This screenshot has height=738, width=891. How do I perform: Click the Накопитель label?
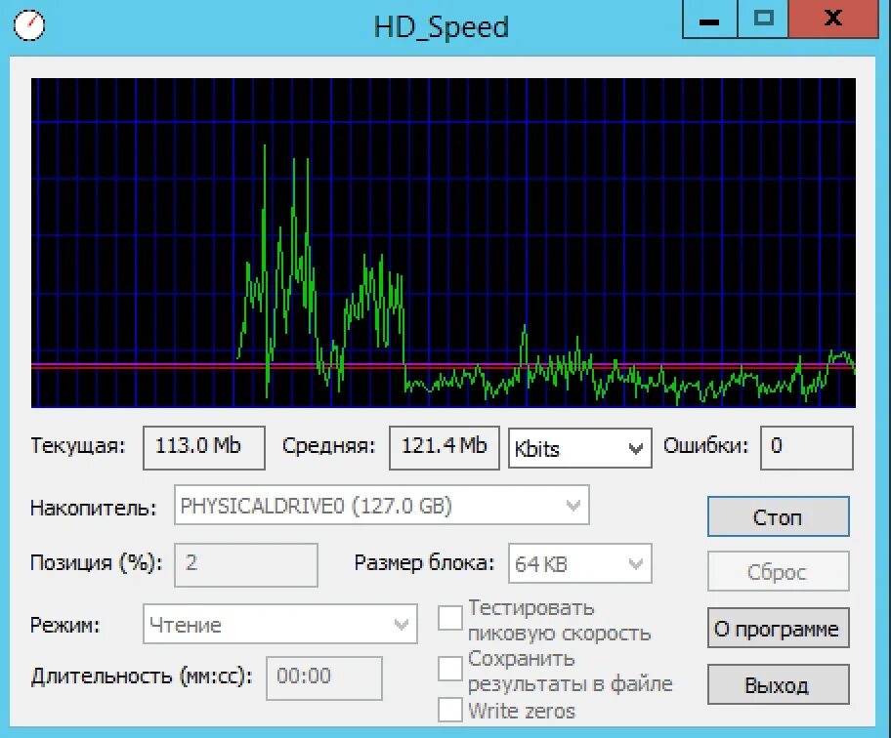(93, 507)
